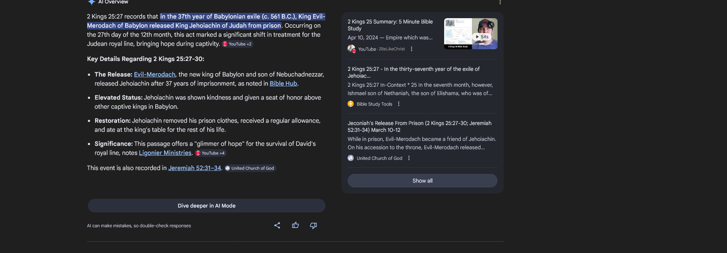The height and width of the screenshot is (253, 727).
Task: Open options for the Bible Study Tools source
Action: (399, 104)
